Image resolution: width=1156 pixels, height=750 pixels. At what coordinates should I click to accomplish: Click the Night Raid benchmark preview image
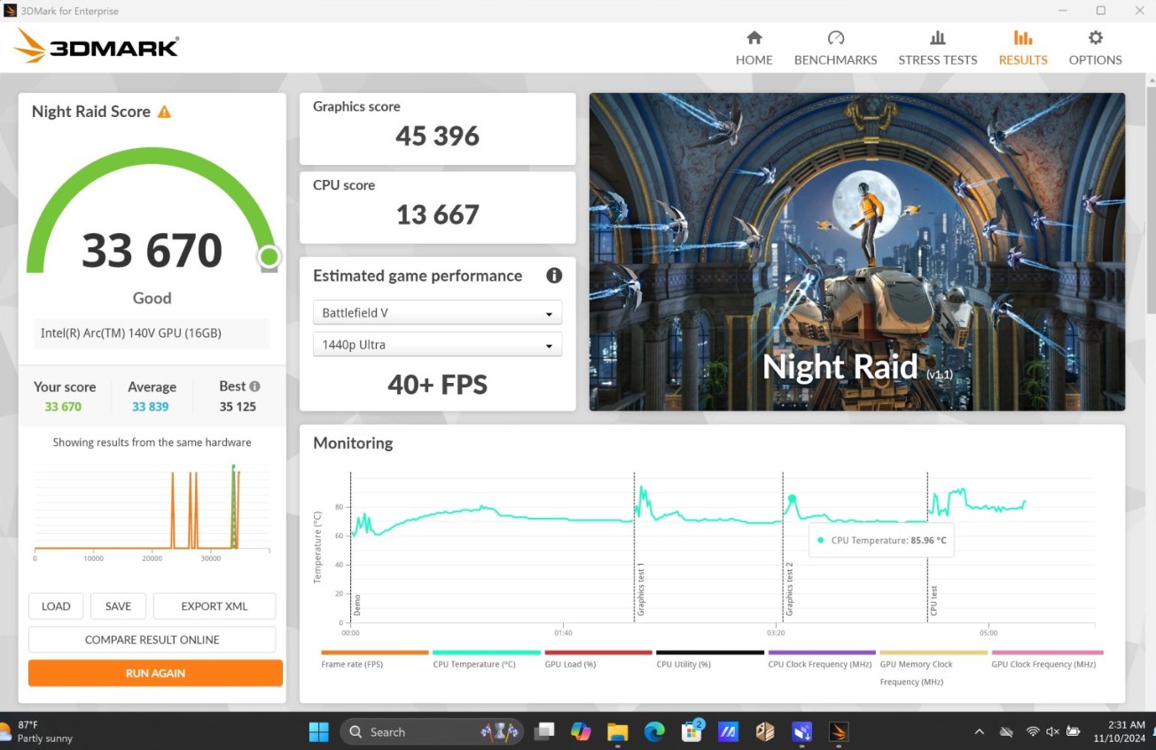[856, 252]
